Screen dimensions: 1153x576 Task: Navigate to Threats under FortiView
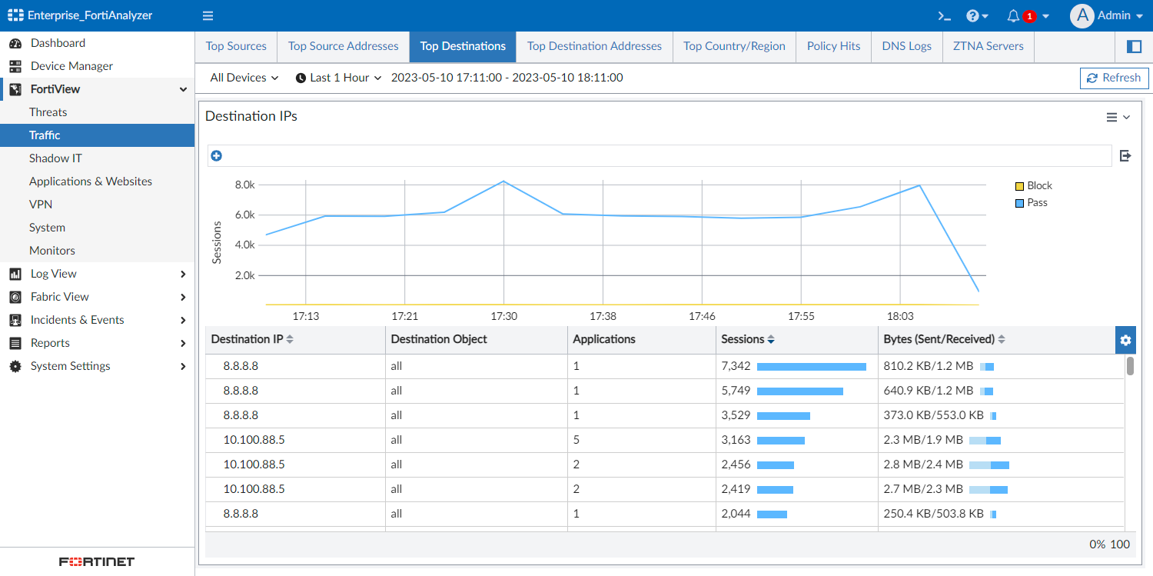[50, 112]
